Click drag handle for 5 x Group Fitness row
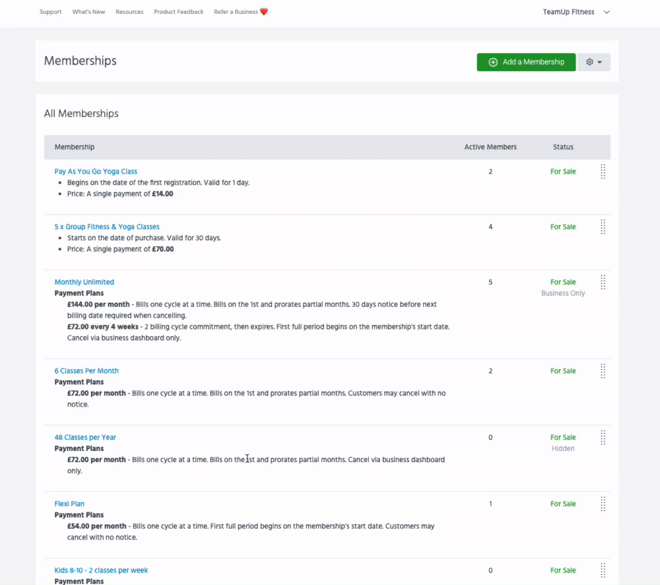The height and width of the screenshot is (585, 660). (x=603, y=227)
